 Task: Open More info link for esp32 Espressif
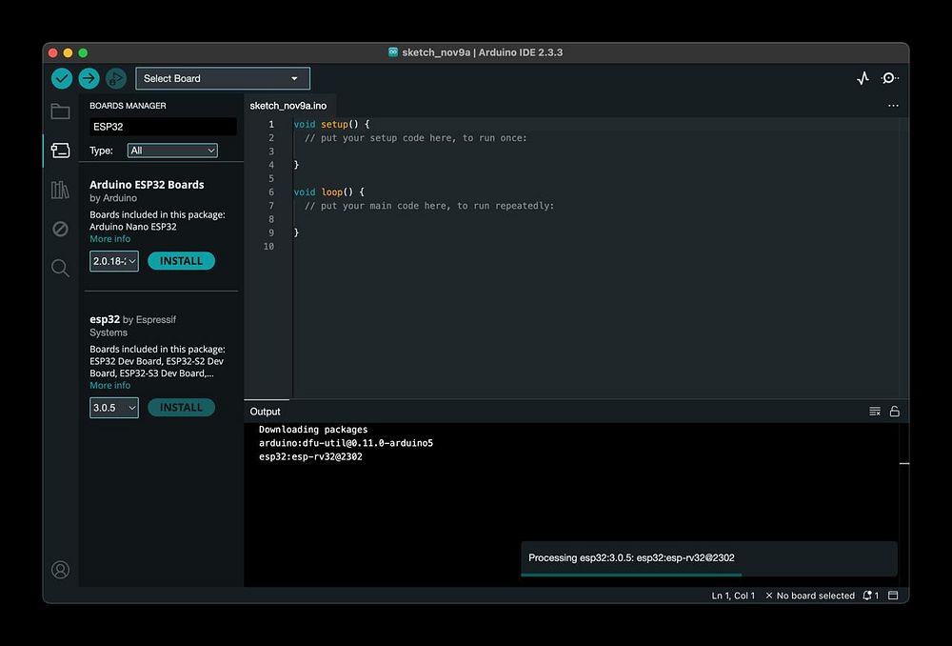click(109, 386)
